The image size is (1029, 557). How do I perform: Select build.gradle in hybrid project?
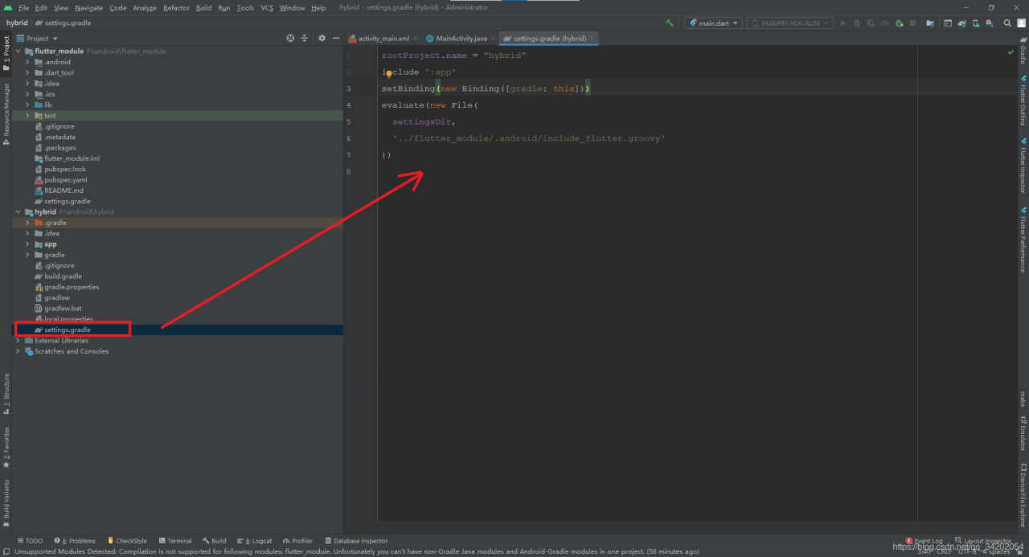63,276
